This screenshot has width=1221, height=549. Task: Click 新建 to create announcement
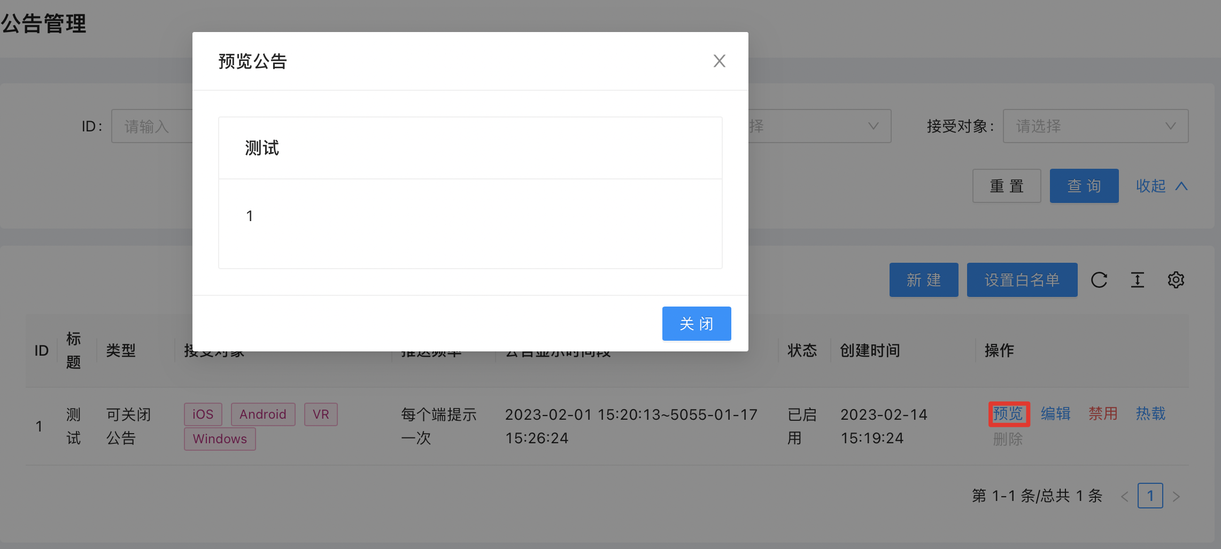[x=923, y=280]
